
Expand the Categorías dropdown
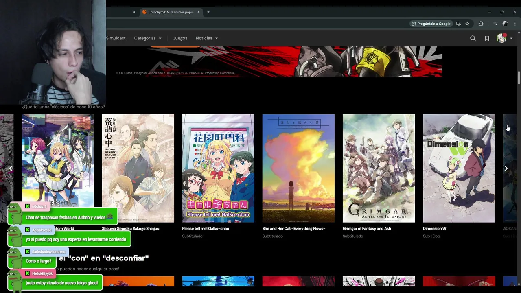point(148,38)
